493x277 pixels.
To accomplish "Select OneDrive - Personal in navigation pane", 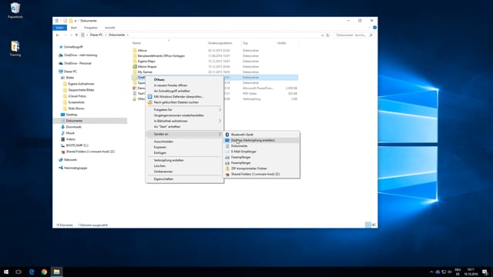I will (77, 63).
